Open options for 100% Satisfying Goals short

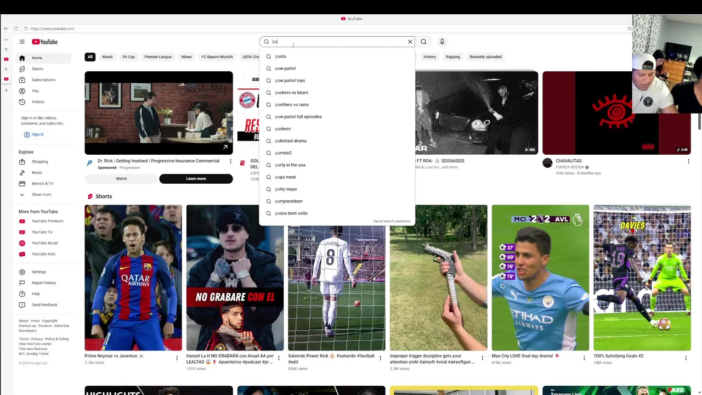coord(686,358)
